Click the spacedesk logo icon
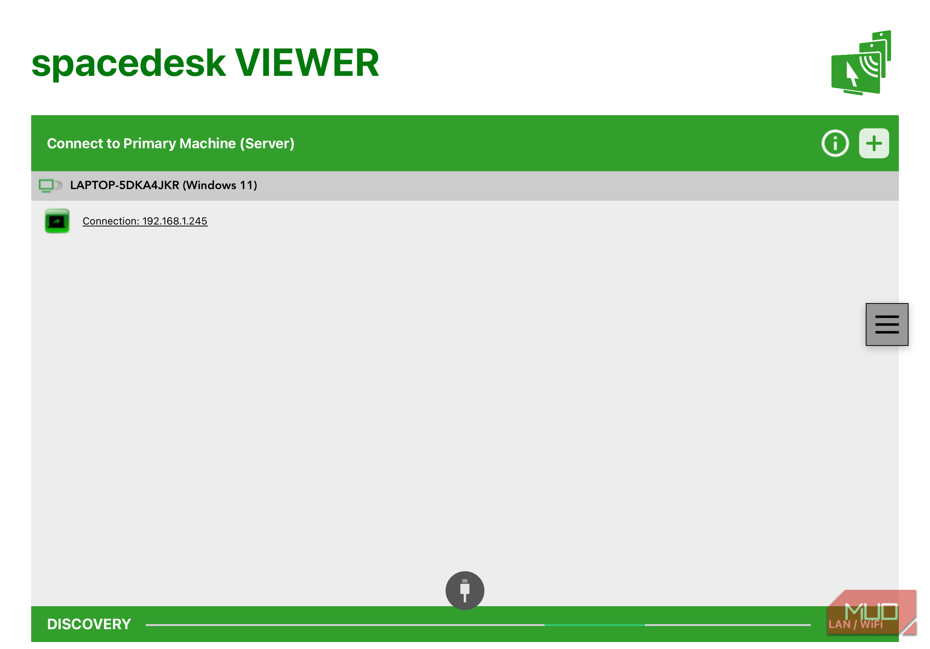Viewport: 930px width, 649px height. point(861,63)
